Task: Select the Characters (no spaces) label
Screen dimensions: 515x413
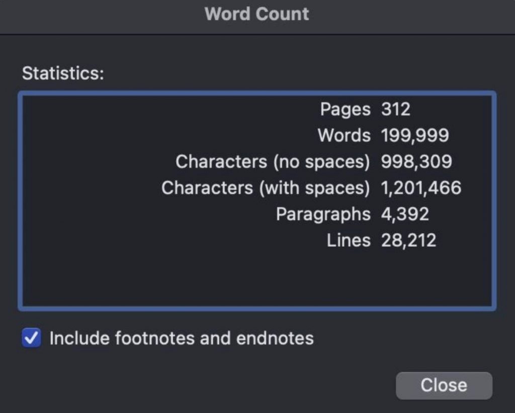Action: [273, 162]
